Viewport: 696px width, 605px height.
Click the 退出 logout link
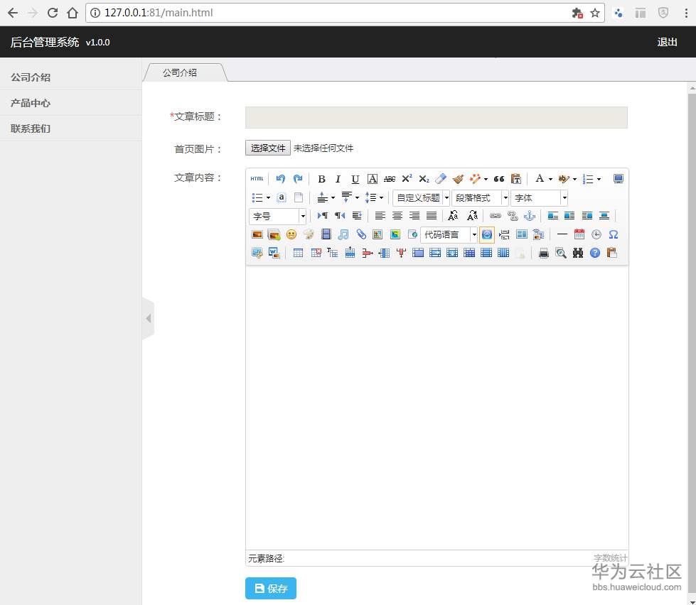pos(667,42)
